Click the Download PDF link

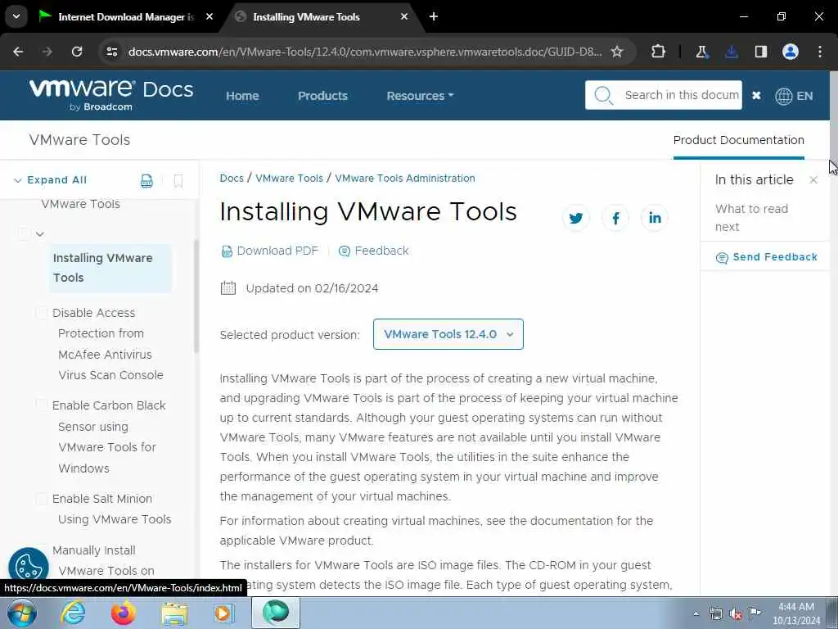click(269, 251)
